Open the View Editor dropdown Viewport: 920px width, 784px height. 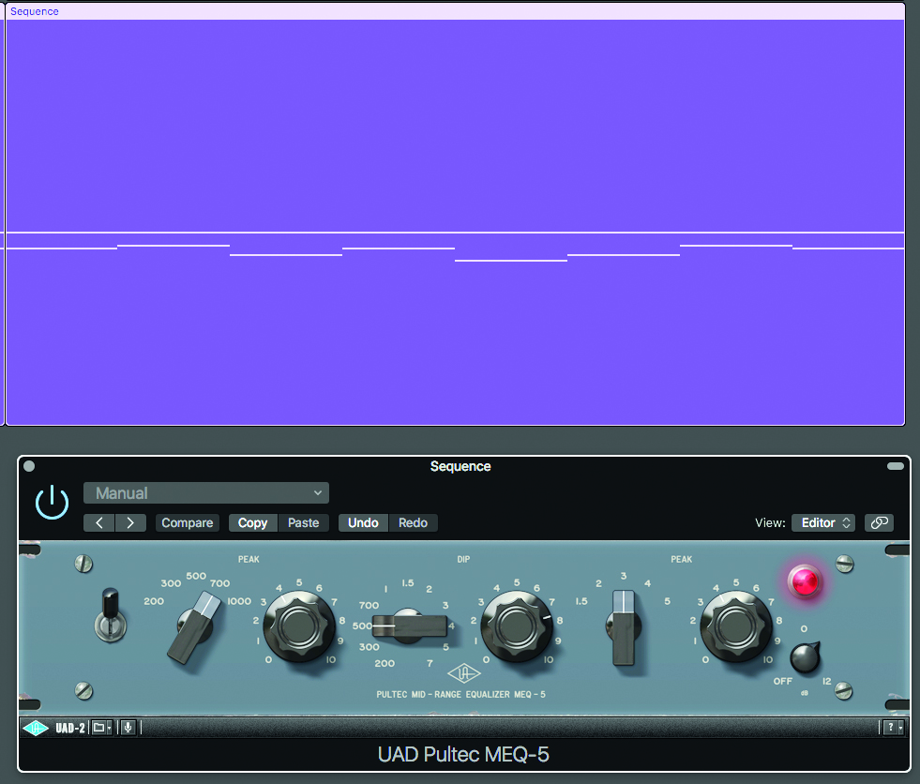823,523
